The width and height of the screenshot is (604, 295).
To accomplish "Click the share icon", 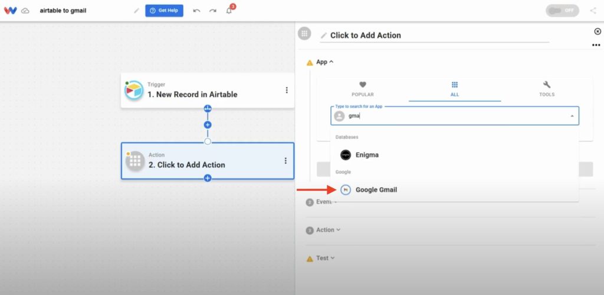I will (593, 11).
